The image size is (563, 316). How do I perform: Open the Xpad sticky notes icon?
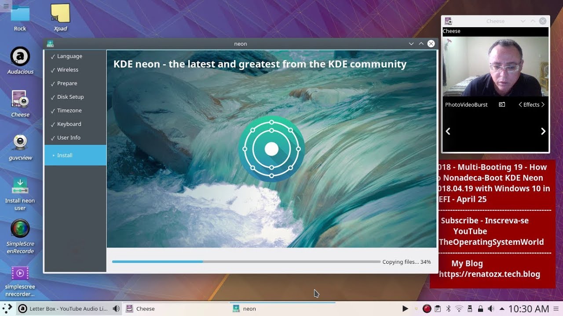pos(60,18)
